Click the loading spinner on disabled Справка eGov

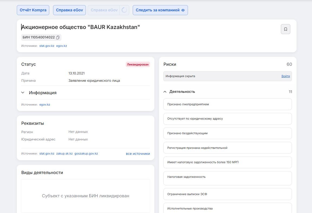[x=124, y=10]
